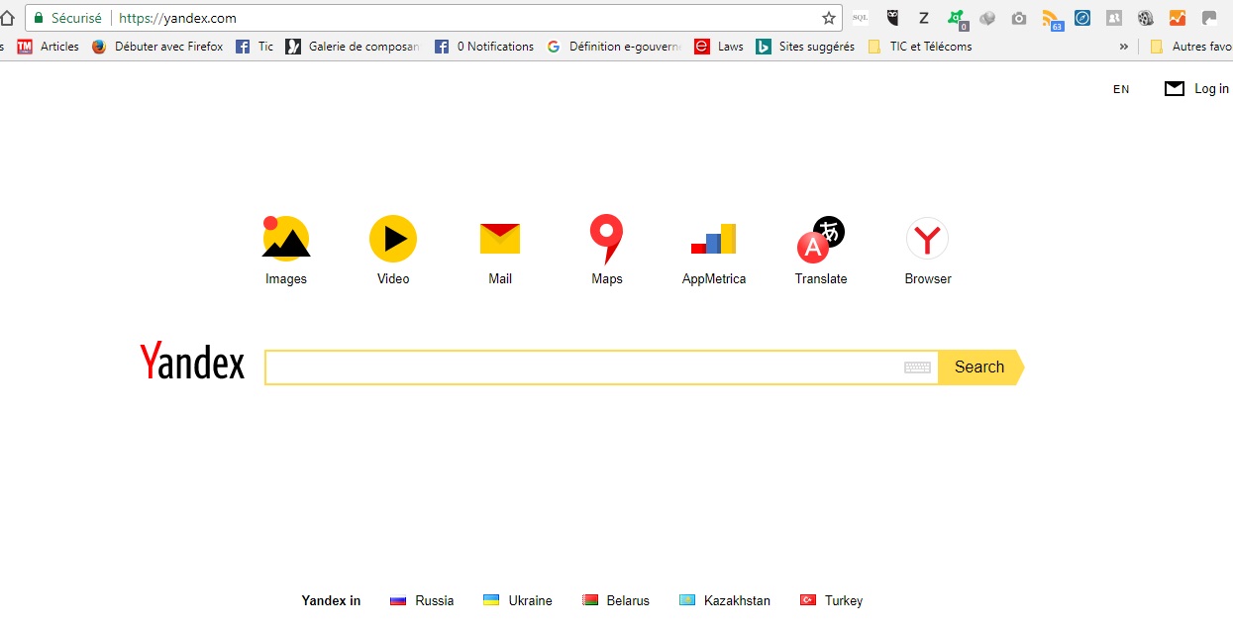Expand hidden bookmarks with the chevron
Screen dimensions: 1233x631
1124,47
